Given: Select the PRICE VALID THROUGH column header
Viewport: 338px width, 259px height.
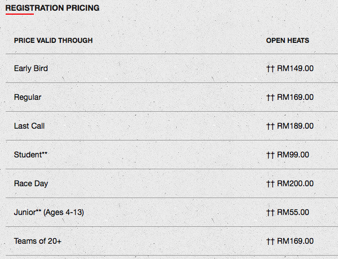Looking at the screenshot, I should pyautogui.click(x=53, y=41).
